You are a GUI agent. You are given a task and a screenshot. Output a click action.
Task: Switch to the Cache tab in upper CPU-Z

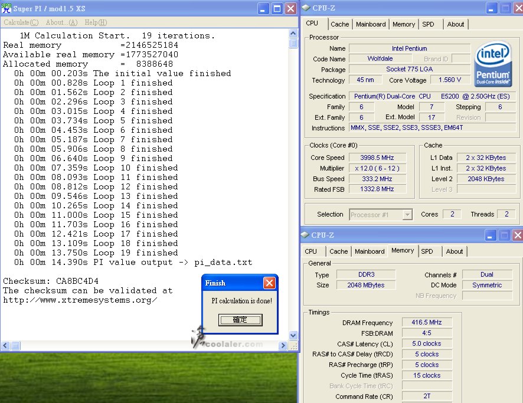pyautogui.click(x=339, y=24)
